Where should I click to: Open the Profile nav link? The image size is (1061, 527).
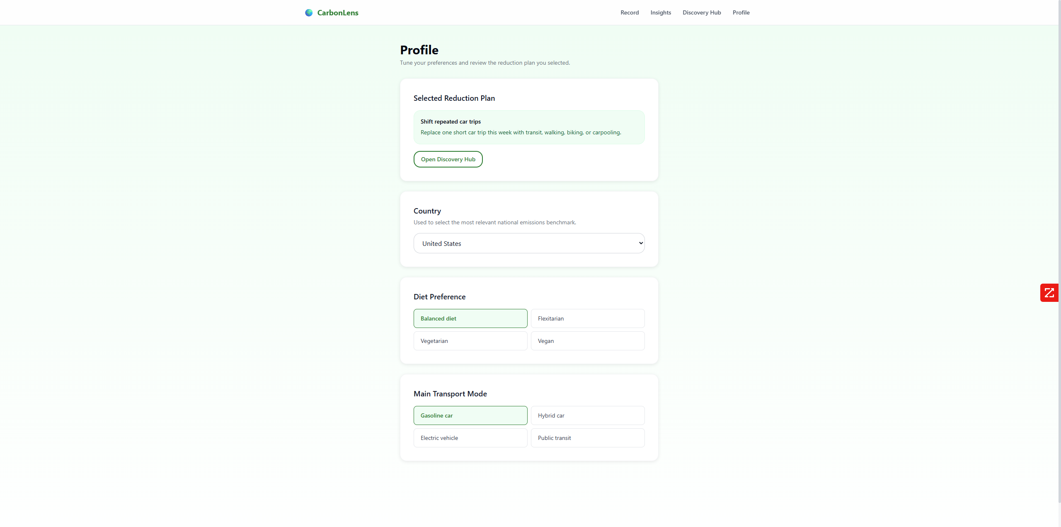741,12
